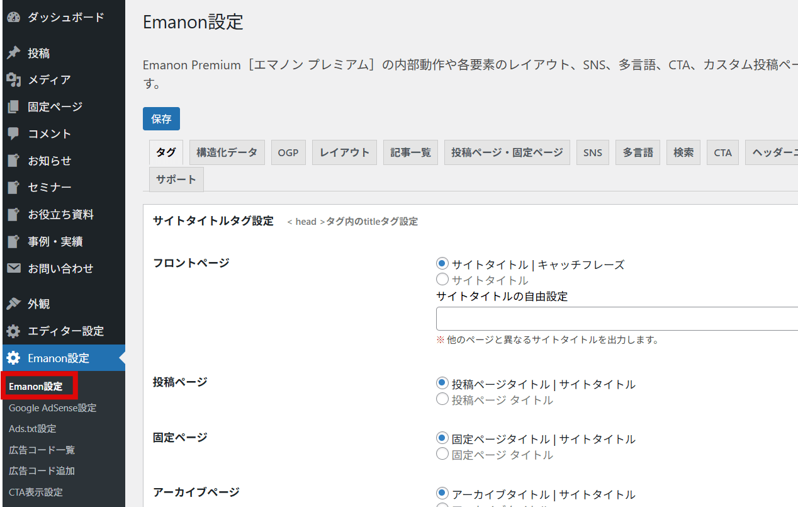Click the Pages icon beside 固定ページ
The height and width of the screenshot is (507, 798).
(13, 107)
